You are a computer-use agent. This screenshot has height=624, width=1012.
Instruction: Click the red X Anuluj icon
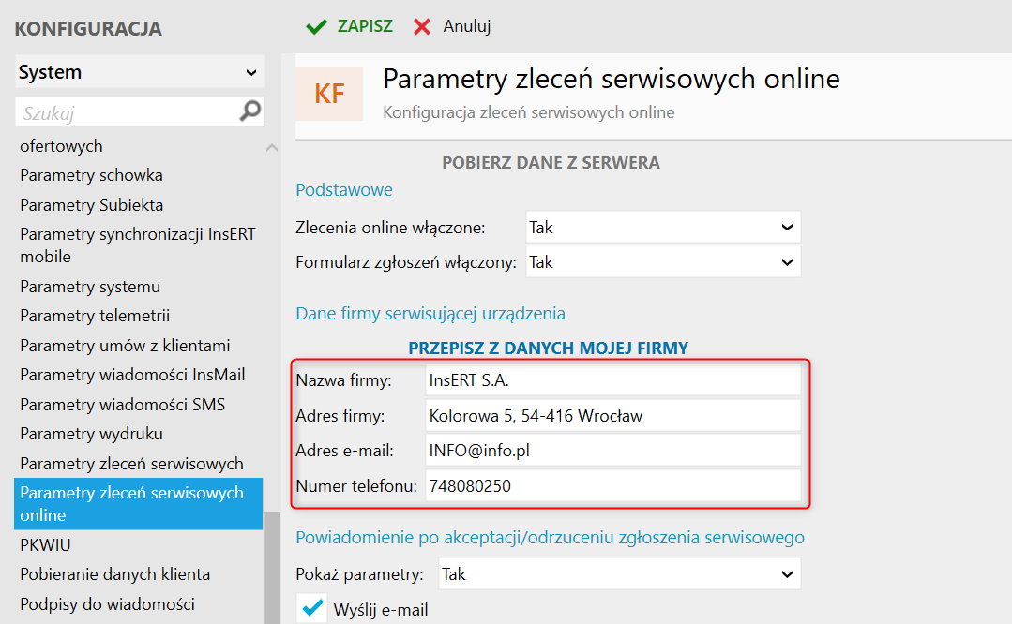pos(423,26)
